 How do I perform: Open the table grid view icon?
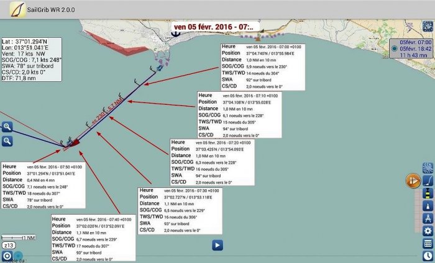[428, 244]
